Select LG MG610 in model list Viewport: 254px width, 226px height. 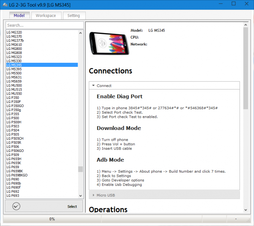click(x=42, y=44)
